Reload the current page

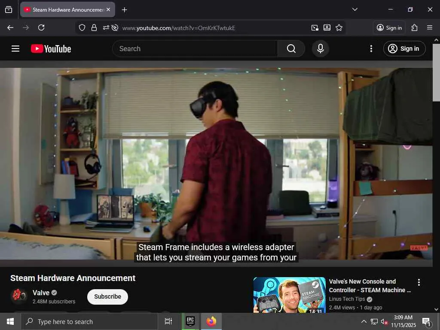(41, 27)
